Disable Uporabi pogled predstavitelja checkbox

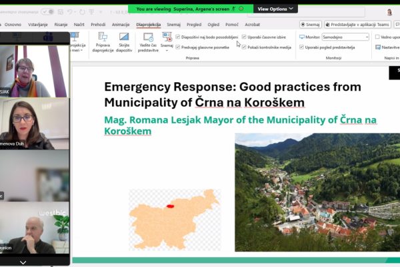click(x=302, y=47)
